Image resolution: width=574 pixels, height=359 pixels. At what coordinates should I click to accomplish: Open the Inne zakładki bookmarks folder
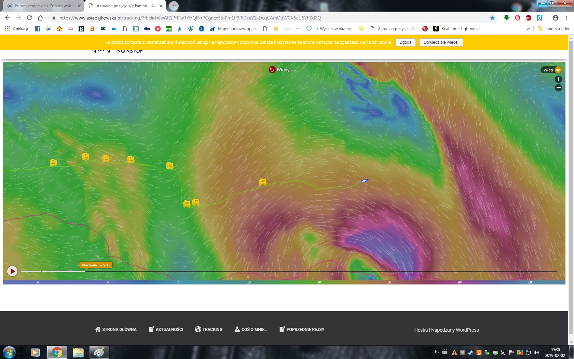pyautogui.click(x=553, y=29)
